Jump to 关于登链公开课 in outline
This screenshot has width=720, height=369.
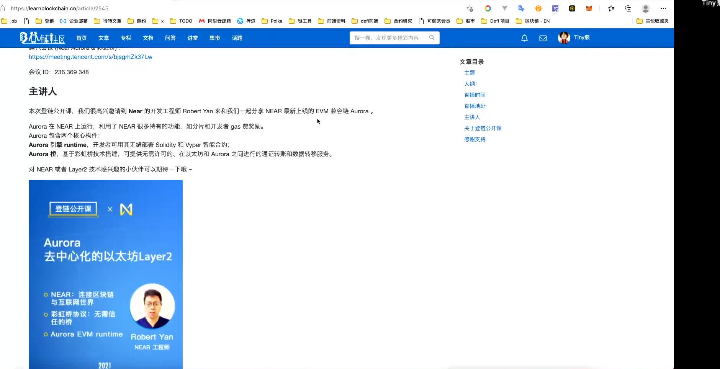tap(483, 128)
